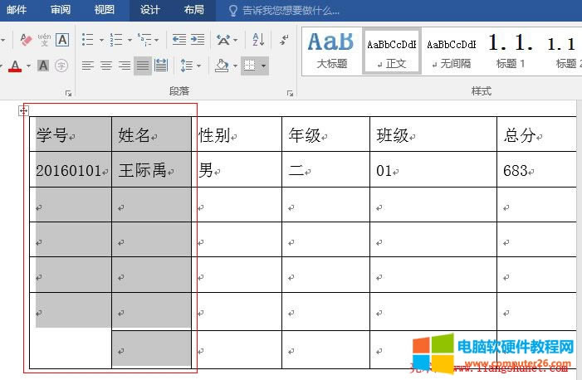Viewport: 582px width, 380px height.
Task: Increase paragraph indent
Action: 198,39
